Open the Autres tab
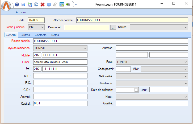Viewport: 193px width, 124px height. pyautogui.click(x=26, y=35)
